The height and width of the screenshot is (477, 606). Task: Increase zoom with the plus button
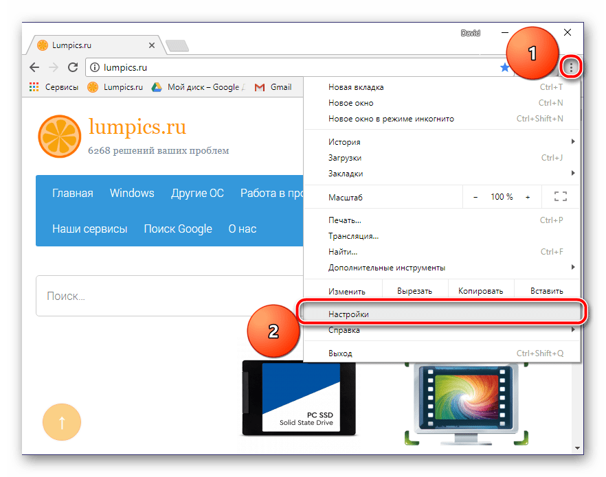(528, 197)
